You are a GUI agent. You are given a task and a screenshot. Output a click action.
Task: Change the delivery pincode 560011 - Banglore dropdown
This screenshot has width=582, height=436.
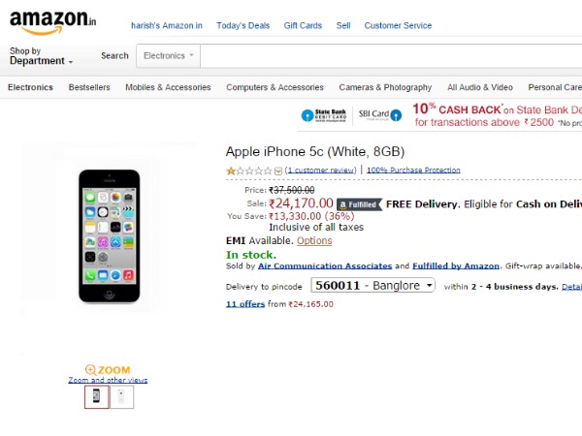tap(373, 286)
